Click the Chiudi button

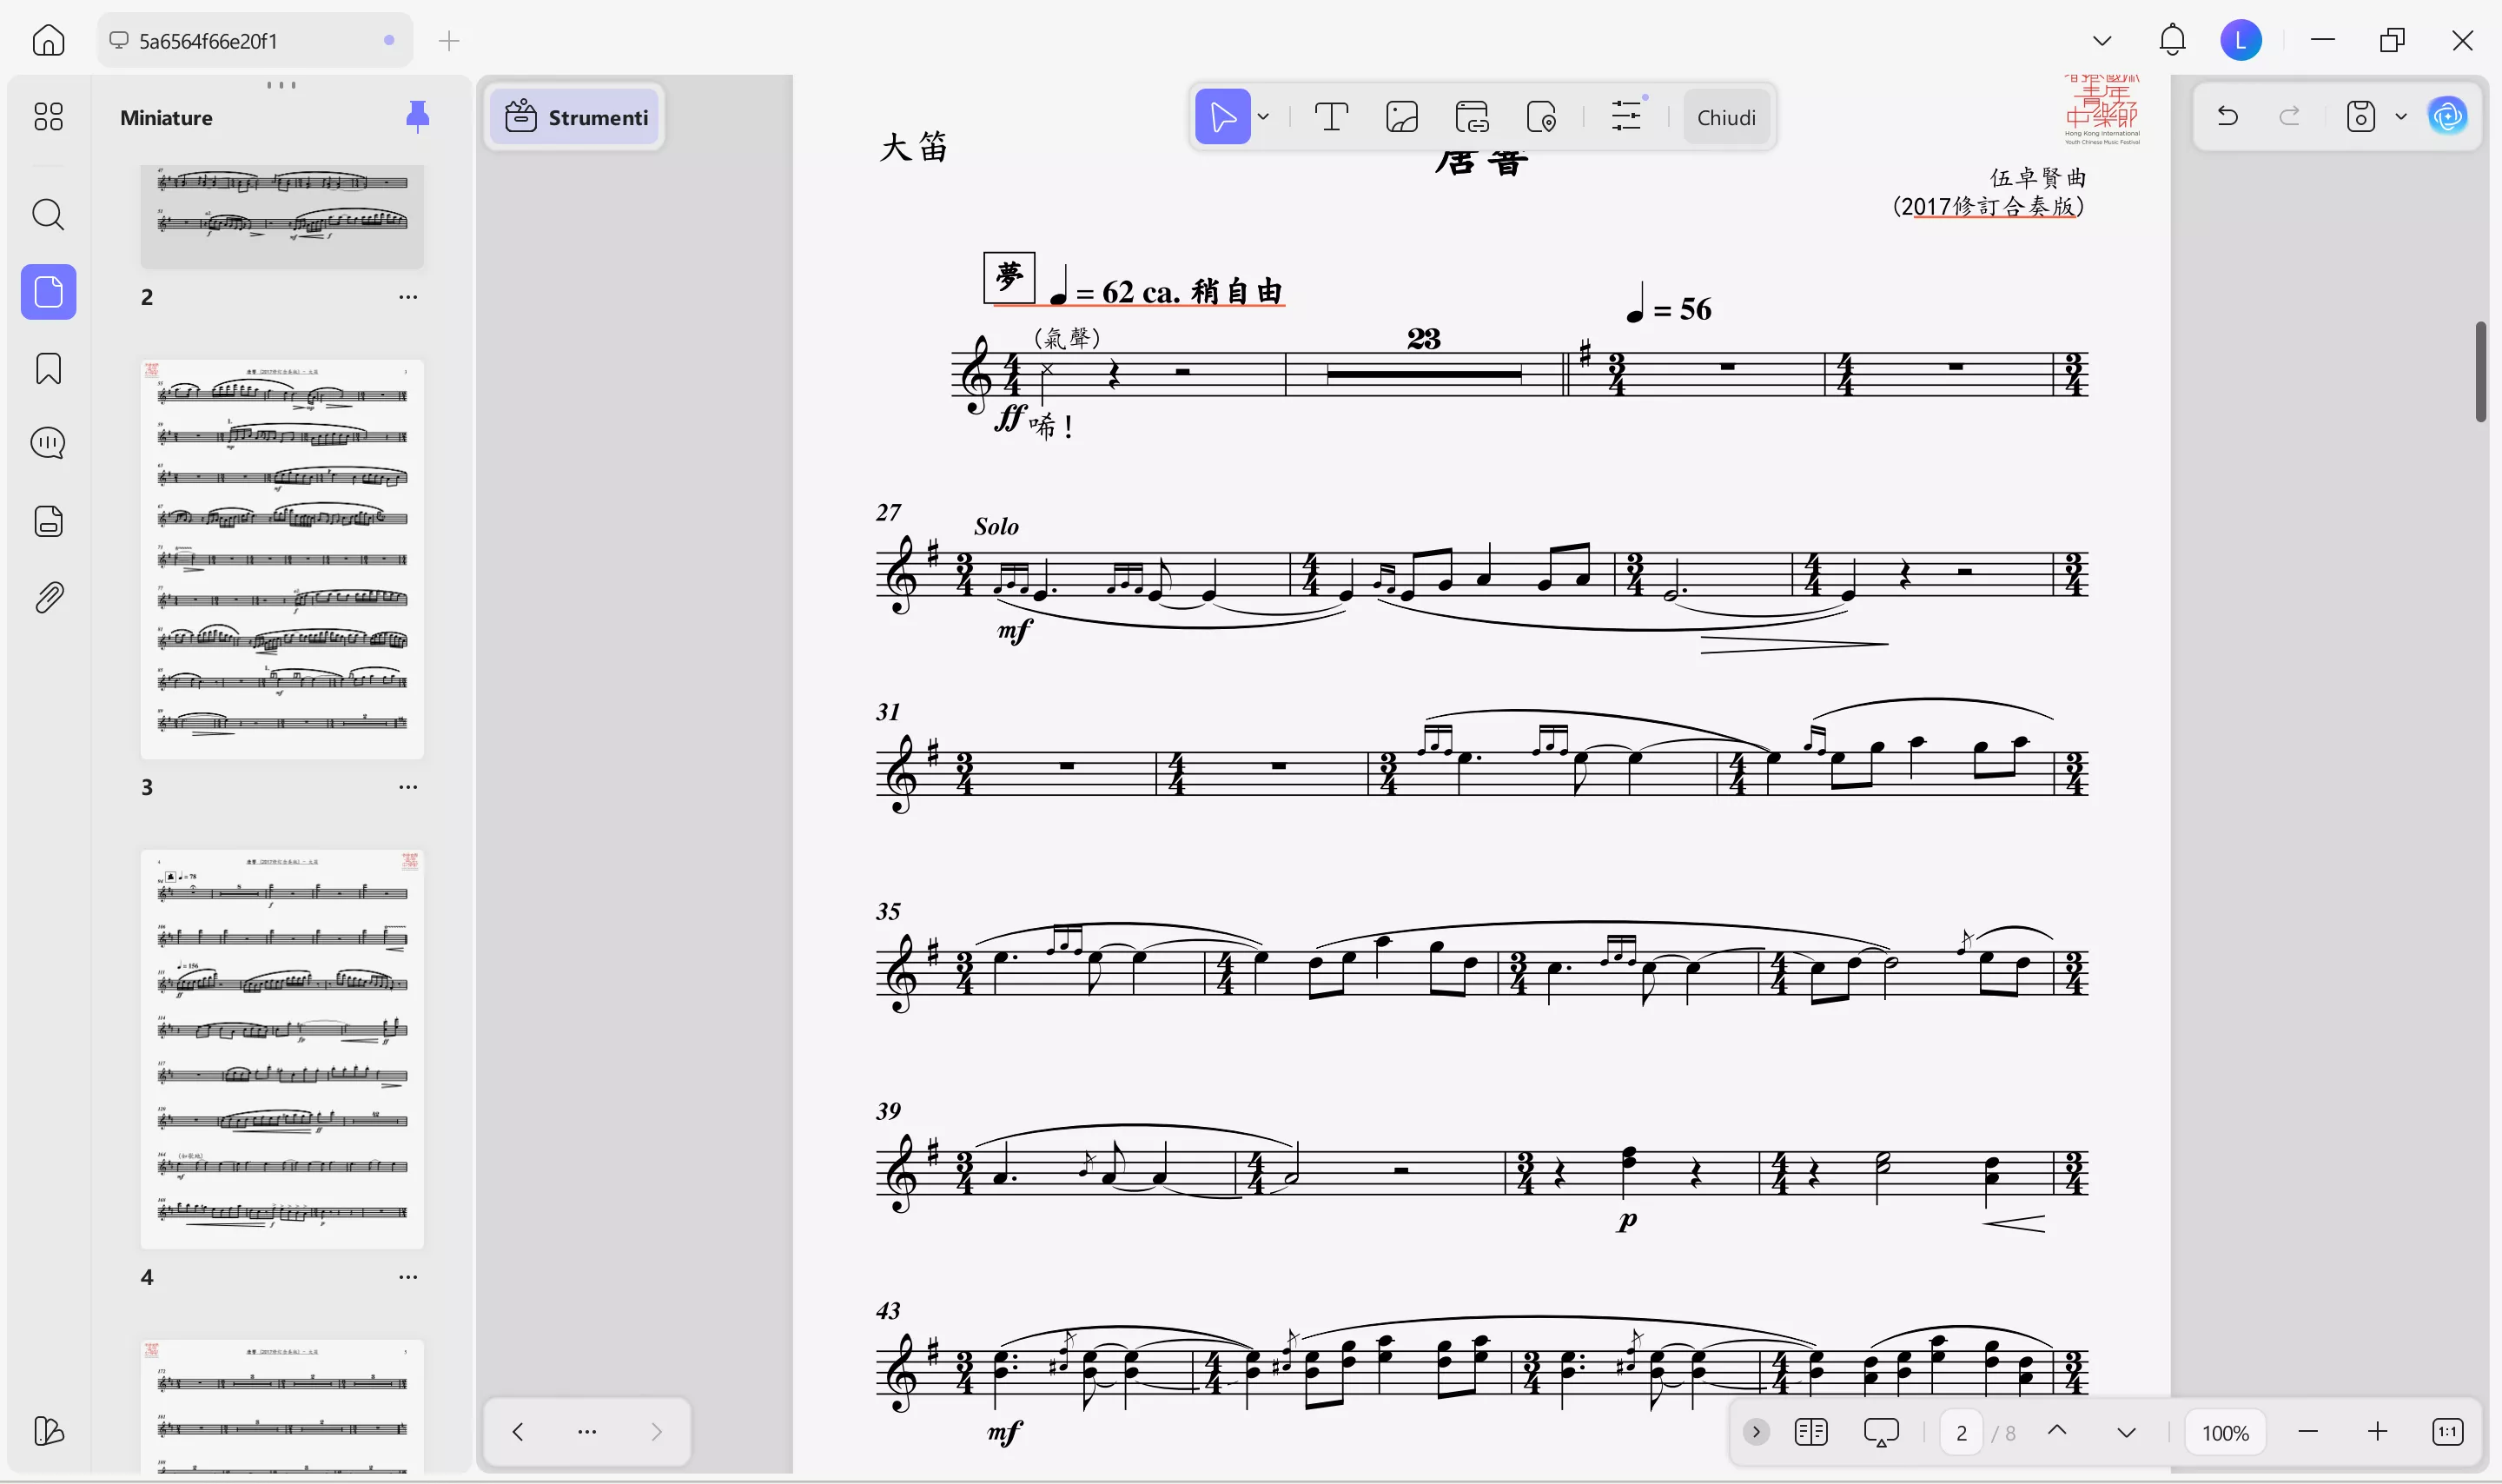pyautogui.click(x=1726, y=116)
